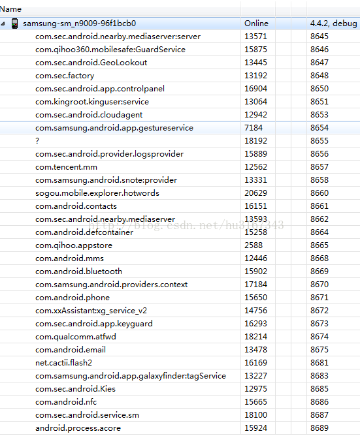Screen dimensions: 360x436
Task: Click PID value 18192
Action: coord(255,141)
